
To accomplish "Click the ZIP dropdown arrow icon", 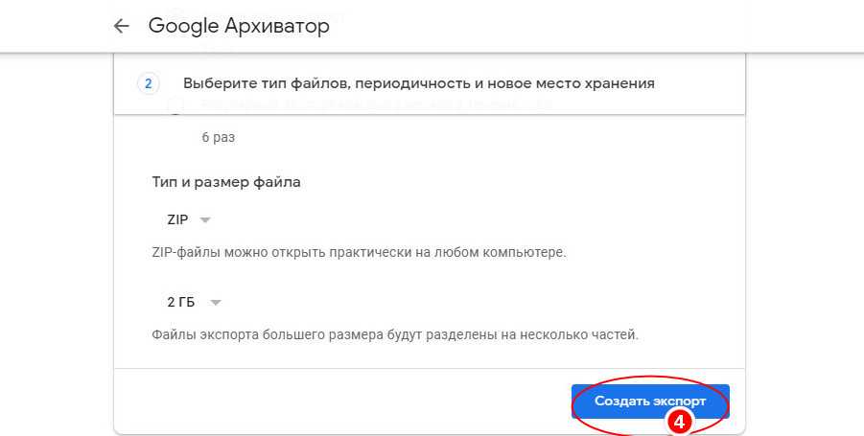I will pos(205,219).
